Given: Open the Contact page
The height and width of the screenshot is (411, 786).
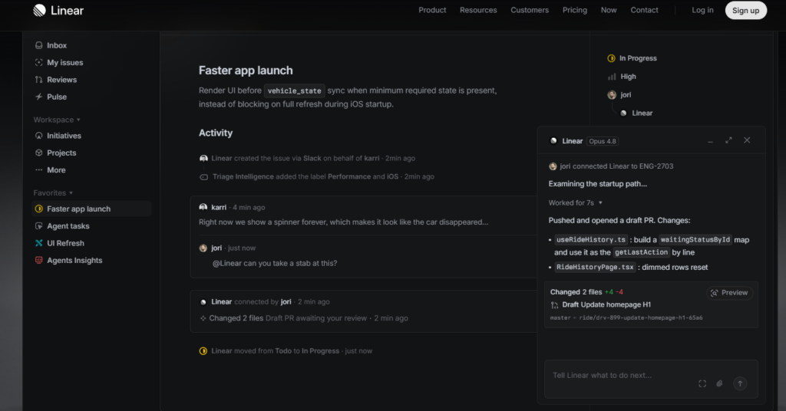Looking at the screenshot, I should [644, 10].
